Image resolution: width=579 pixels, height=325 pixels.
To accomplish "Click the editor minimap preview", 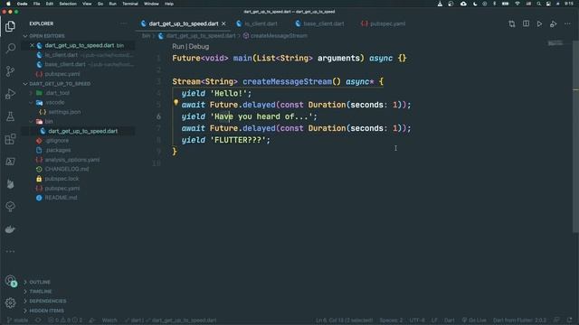I will point(555,43).
